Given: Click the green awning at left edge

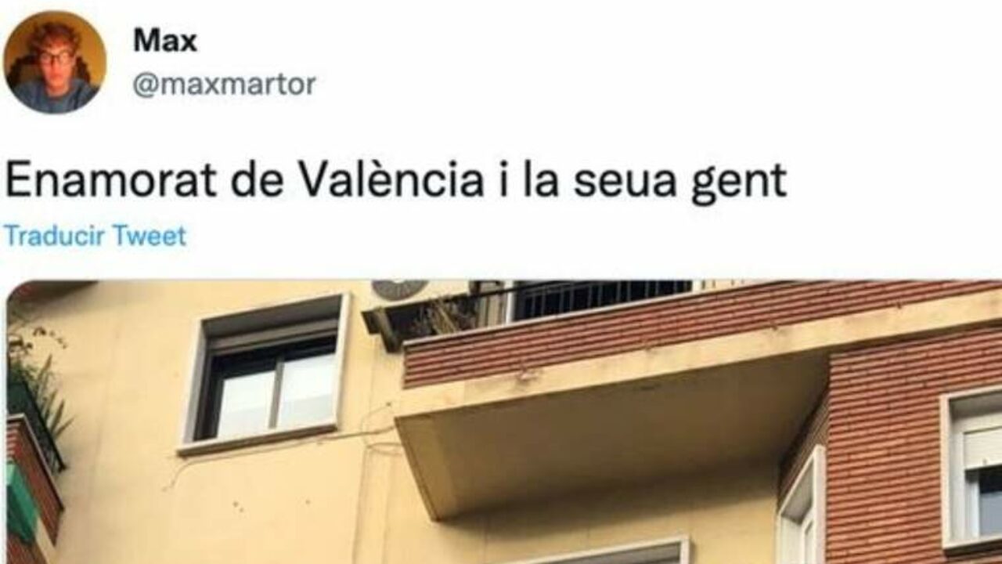Looking at the screenshot, I should pyautogui.click(x=20, y=501).
